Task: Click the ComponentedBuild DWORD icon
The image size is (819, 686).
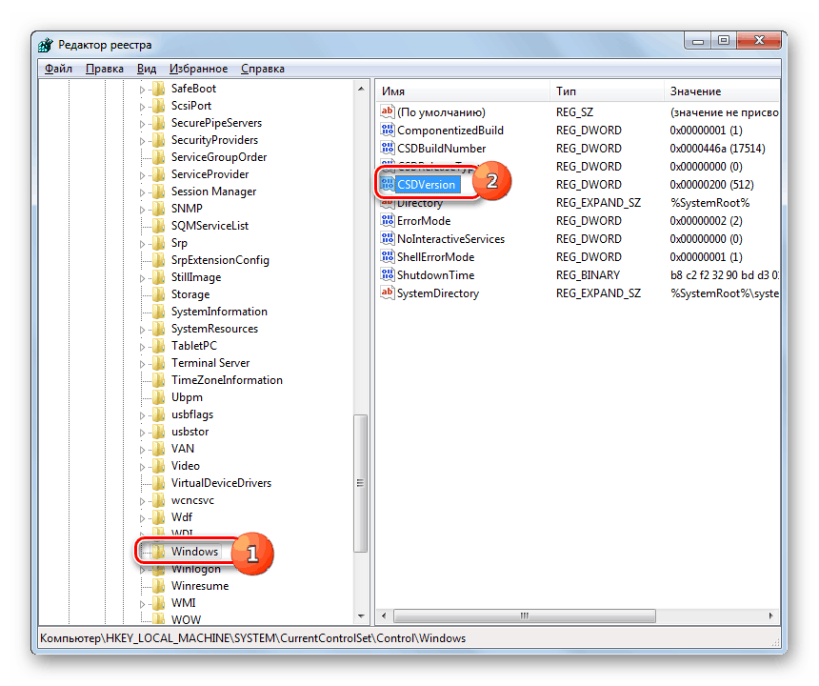Action: (x=386, y=130)
